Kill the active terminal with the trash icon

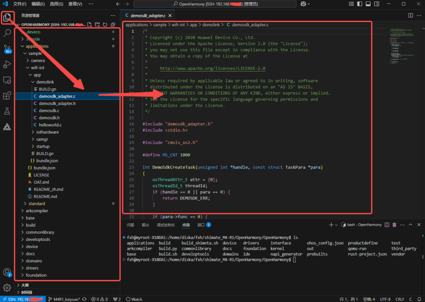tap(394, 225)
